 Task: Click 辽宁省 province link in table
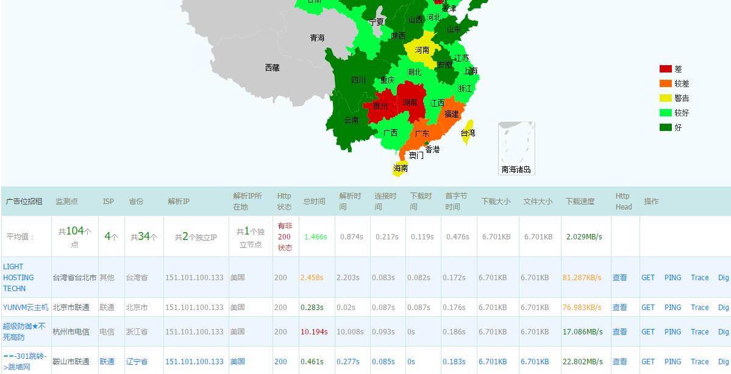point(137,361)
